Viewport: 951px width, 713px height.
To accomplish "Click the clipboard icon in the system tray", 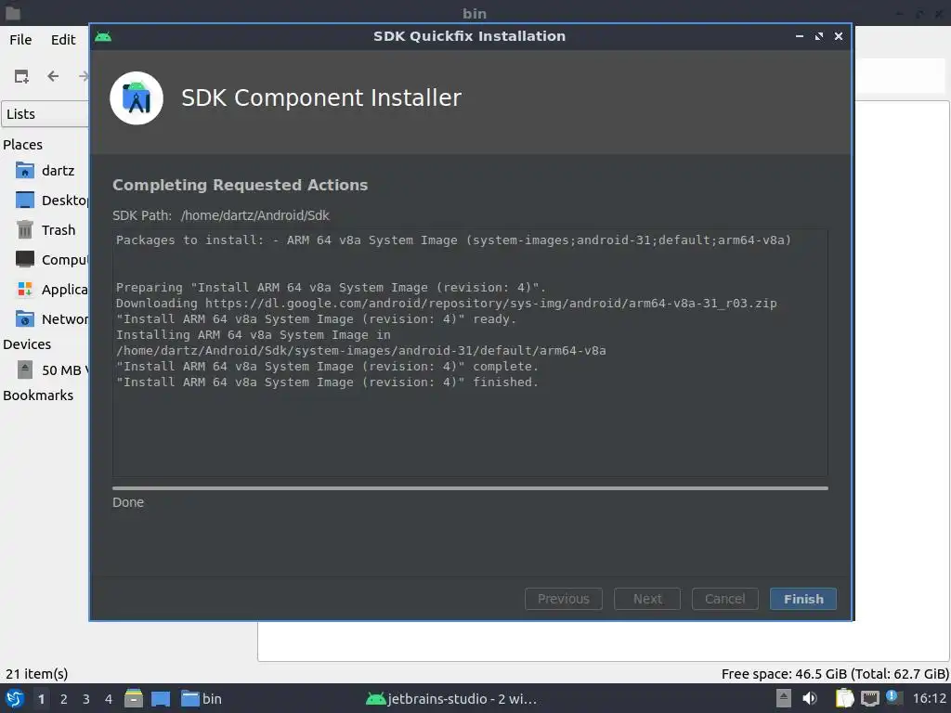I will tap(843, 698).
